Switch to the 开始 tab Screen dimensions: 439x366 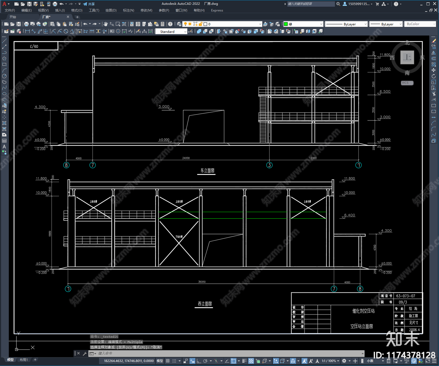tap(13, 17)
